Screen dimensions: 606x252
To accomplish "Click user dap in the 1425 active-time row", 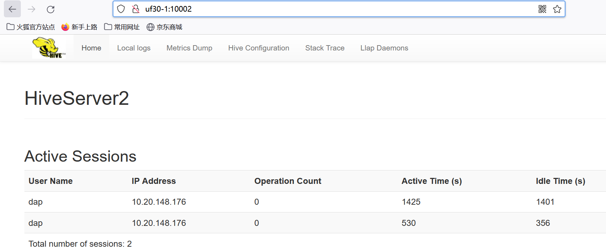I will (x=35, y=202).
